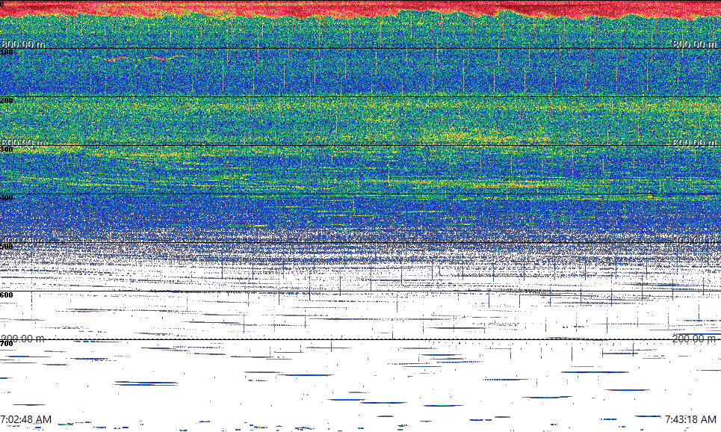Select the 300 depth scale label
This screenshot has height=432, width=721.
click(7, 149)
